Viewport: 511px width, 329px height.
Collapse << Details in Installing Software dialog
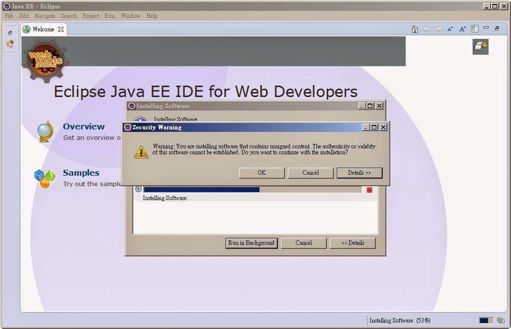click(x=353, y=243)
